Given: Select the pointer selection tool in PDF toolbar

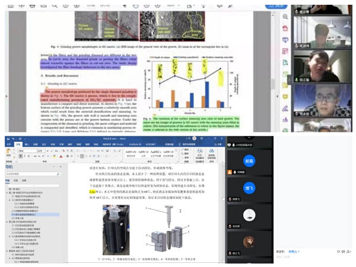Looking at the screenshot, I should [x=125, y=6].
